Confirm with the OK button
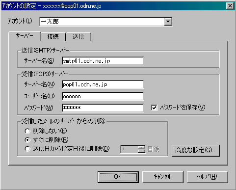This screenshot has width=236, height=190. coord(118,177)
